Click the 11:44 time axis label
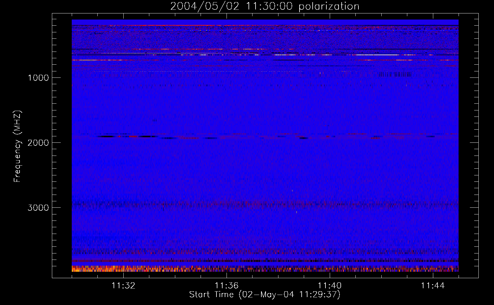The image size is (494, 305). pos(433,286)
